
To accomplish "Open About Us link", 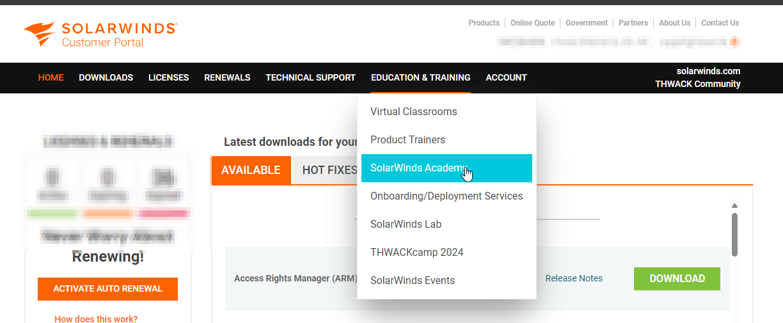I will pos(675,23).
